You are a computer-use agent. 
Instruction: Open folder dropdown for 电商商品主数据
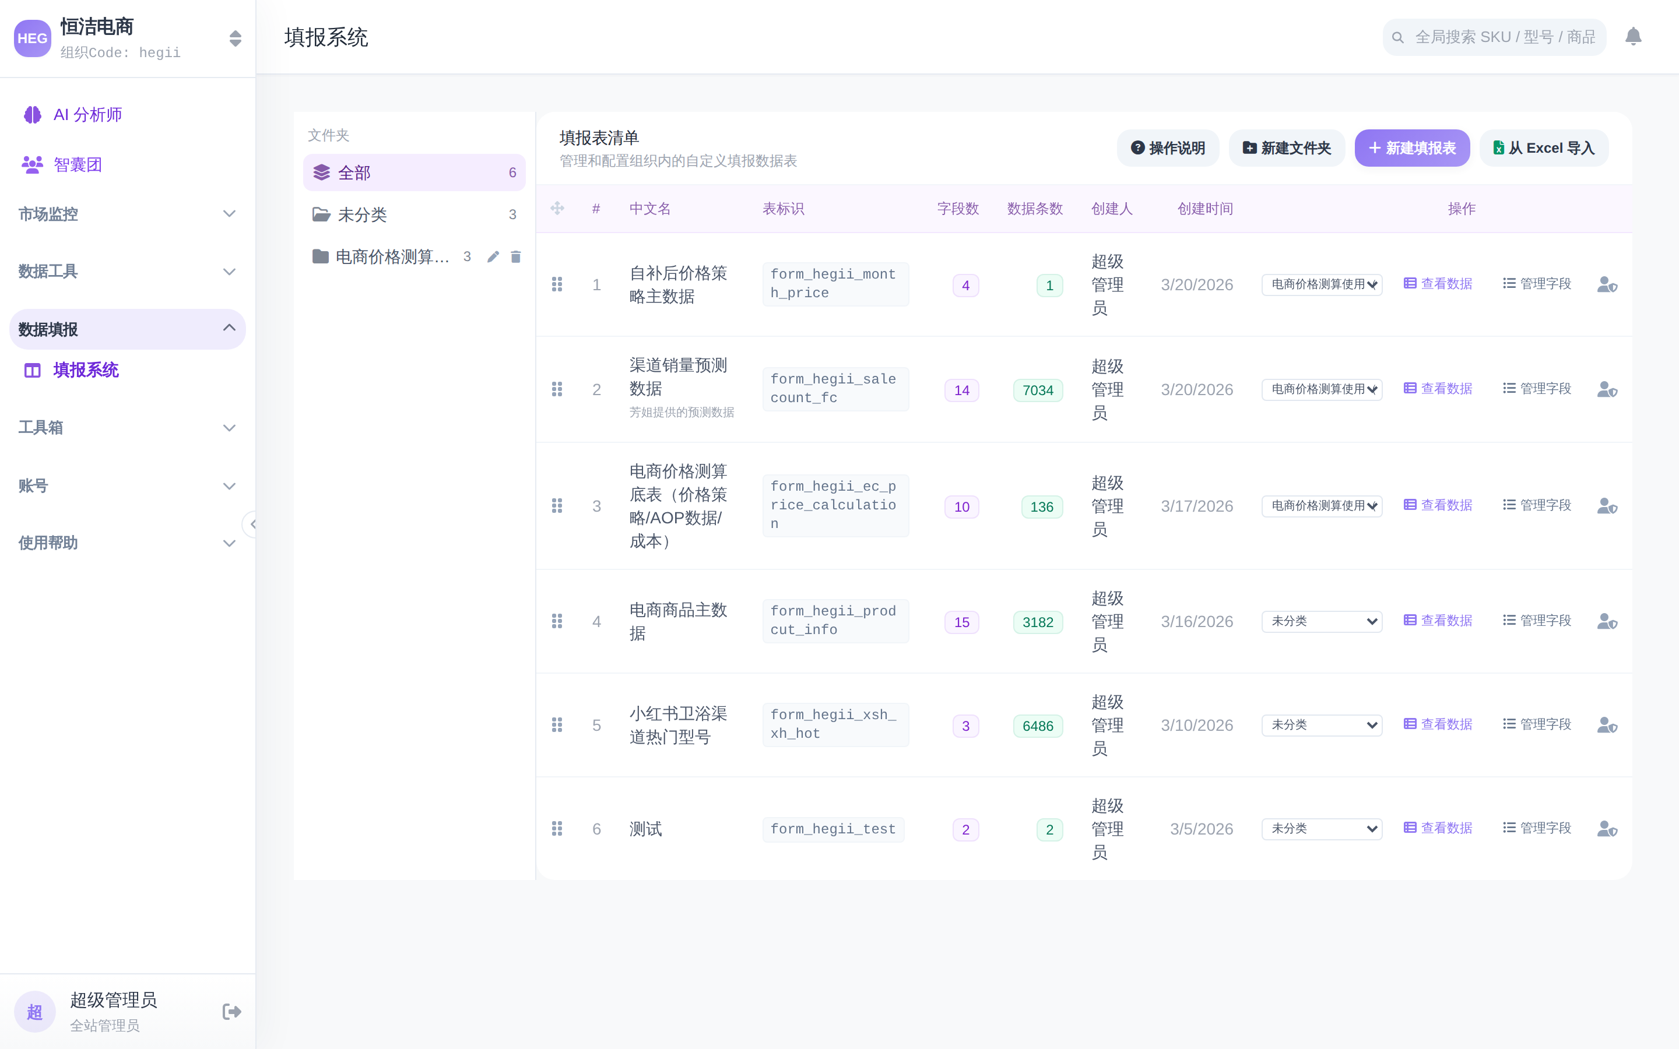[1322, 621]
